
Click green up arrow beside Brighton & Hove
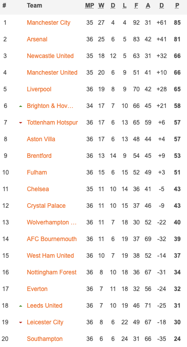(x=21, y=106)
